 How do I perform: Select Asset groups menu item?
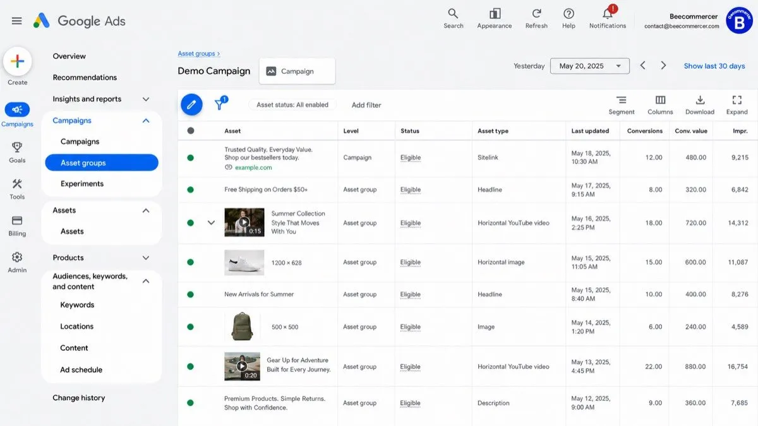click(x=102, y=163)
